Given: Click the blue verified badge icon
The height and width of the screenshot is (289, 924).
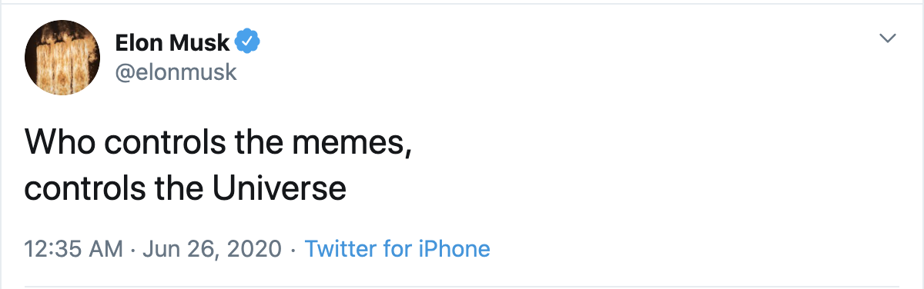Looking at the screenshot, I should point(247,42).
